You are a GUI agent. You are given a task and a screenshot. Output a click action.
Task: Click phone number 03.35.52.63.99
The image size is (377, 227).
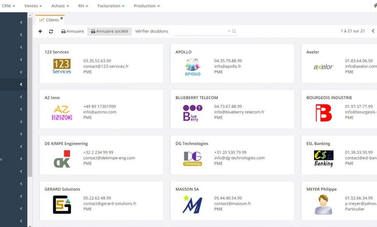click(97, 61)
